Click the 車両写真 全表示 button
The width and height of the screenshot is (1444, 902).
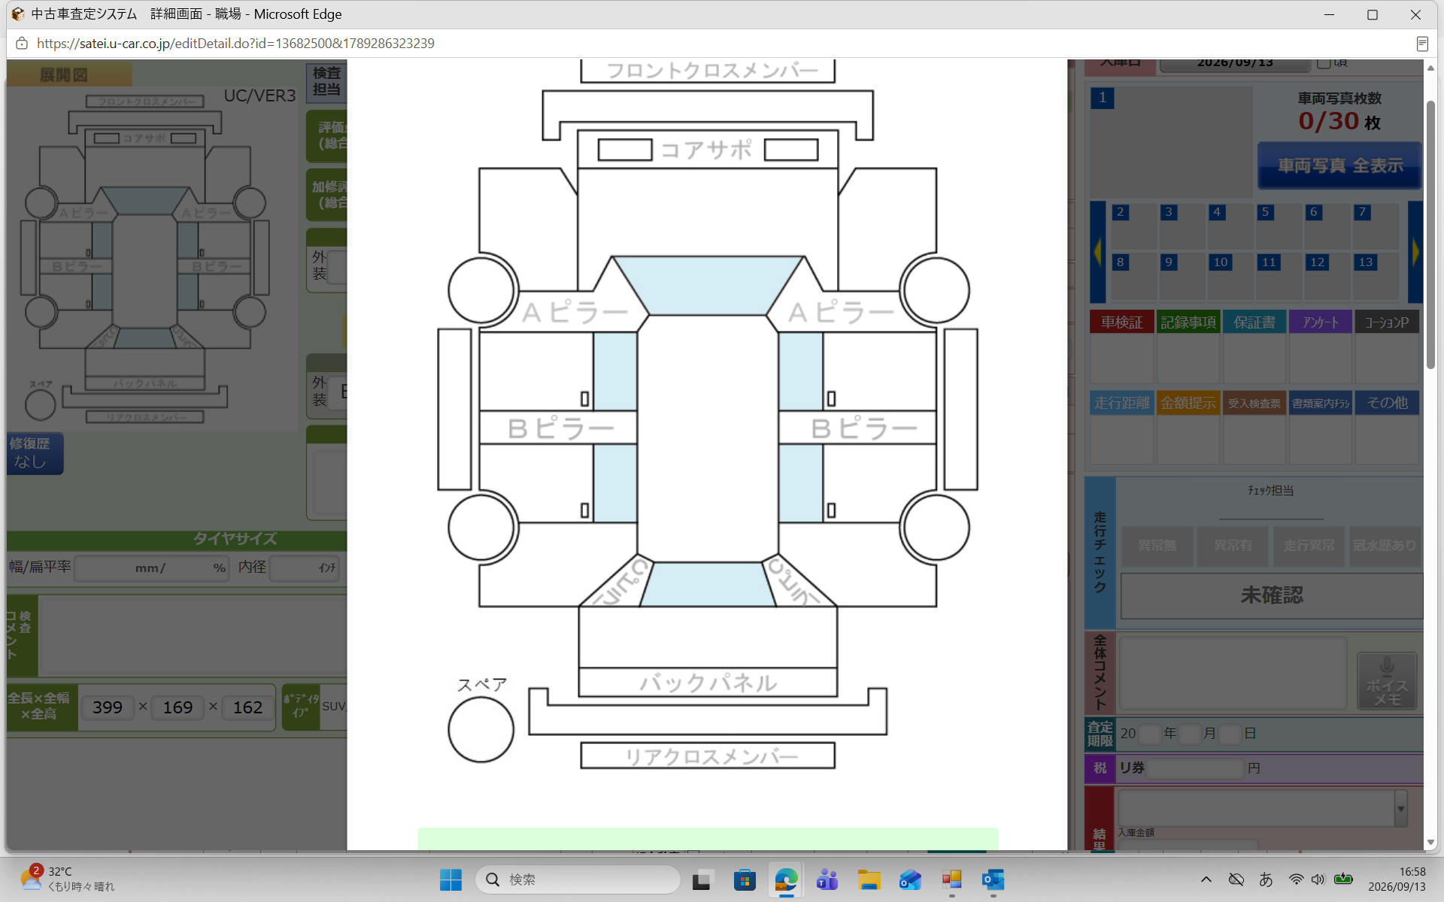coord(1339,165)
